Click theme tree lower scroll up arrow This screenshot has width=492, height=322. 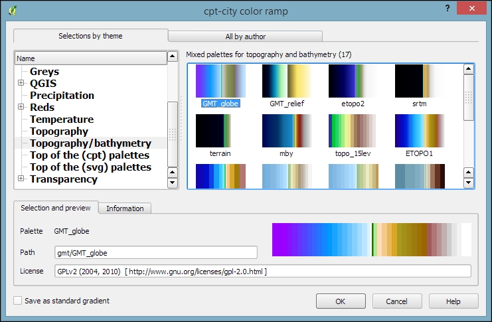click(172, 173)
